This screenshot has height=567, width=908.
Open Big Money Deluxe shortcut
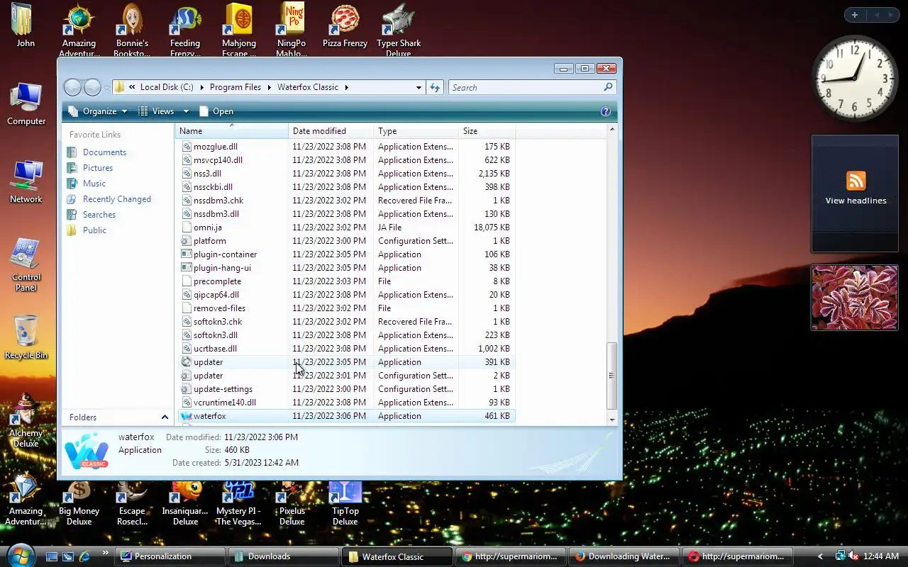[x=79, y=503]
